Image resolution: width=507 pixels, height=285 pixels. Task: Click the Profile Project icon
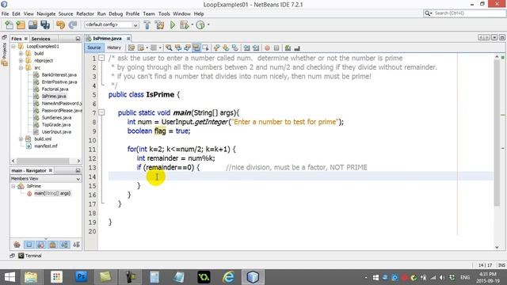click(200, 25)
